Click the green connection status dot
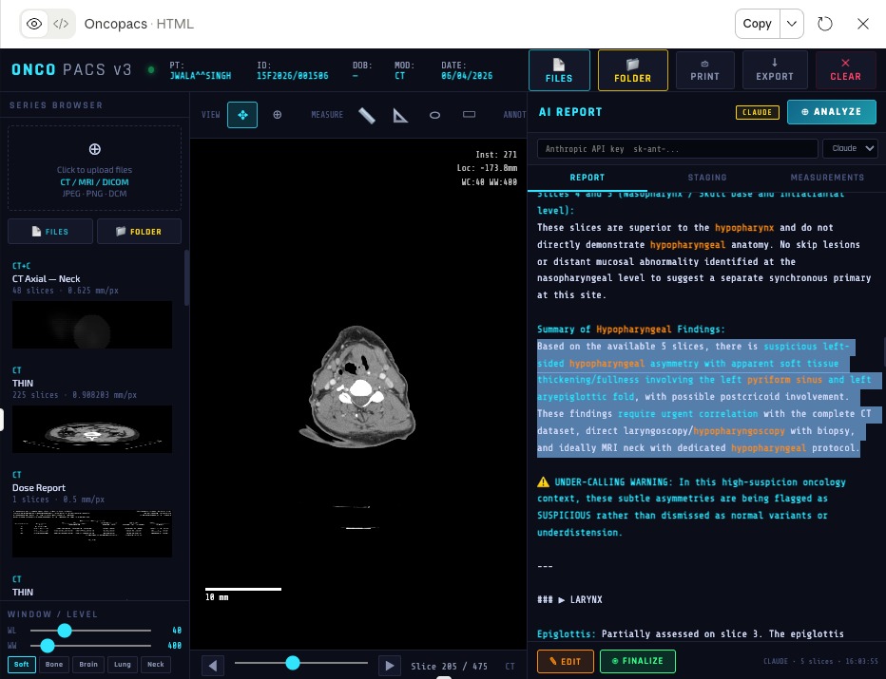This screenshot has width=886, height=679. 151,70
